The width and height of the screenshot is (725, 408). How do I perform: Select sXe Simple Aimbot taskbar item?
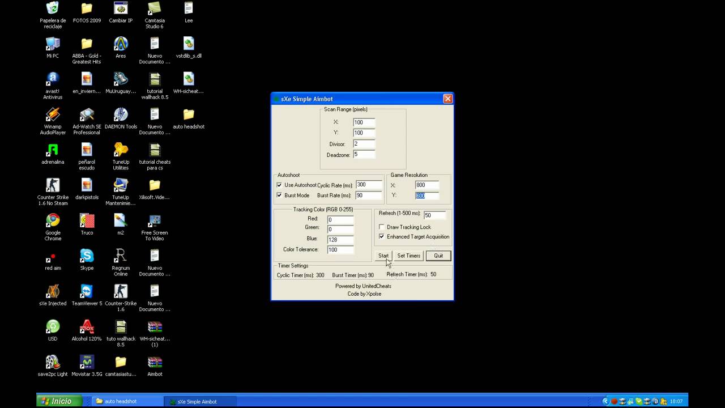click(x=201, y=401)
